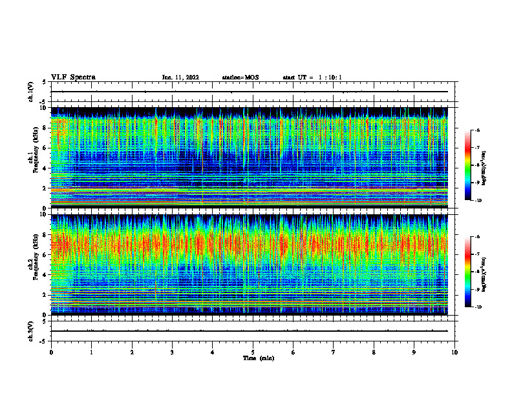
Task: Click the "-6" value on ch.2 colorbar
Action: [477, 237]
